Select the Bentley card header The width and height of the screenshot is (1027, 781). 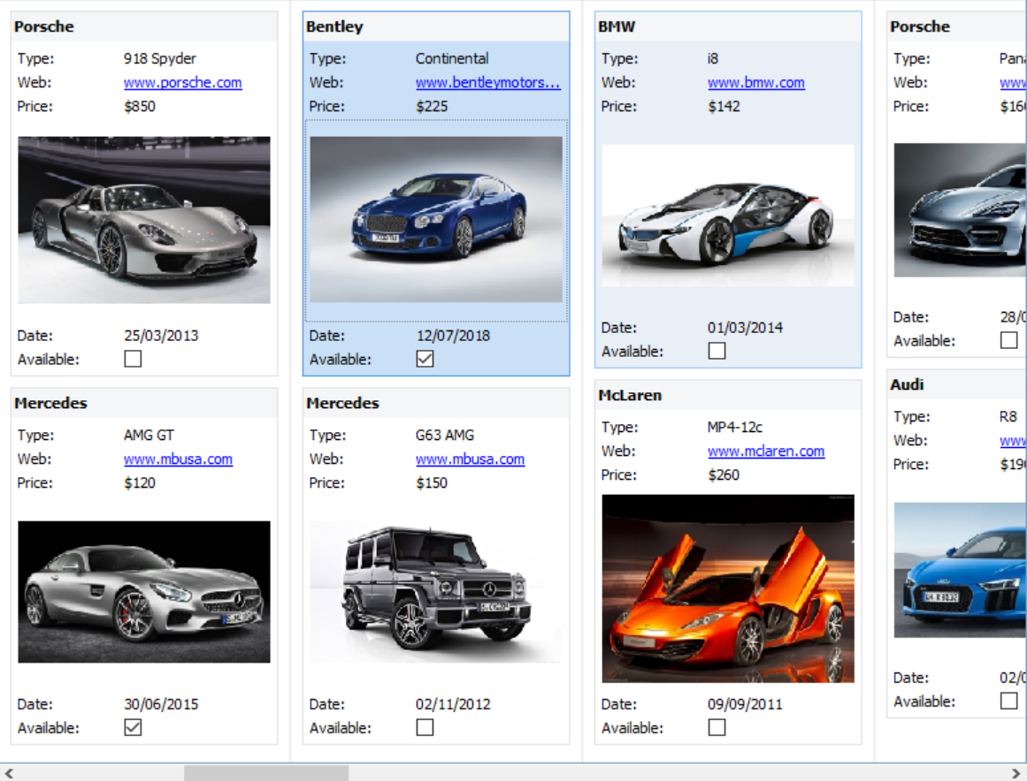coord(436,27)
